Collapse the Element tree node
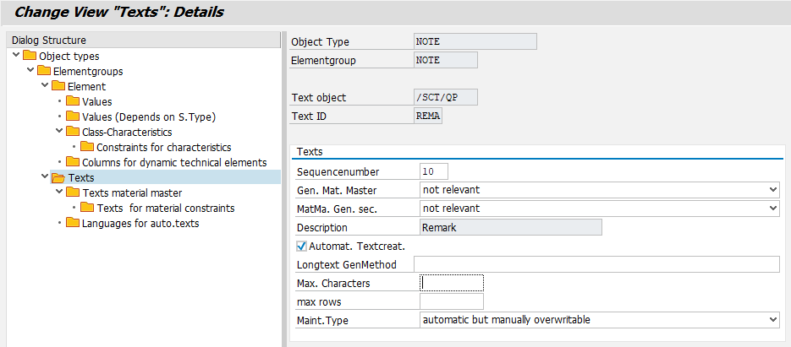The image size is (791, 347). [x=45, y=87]
